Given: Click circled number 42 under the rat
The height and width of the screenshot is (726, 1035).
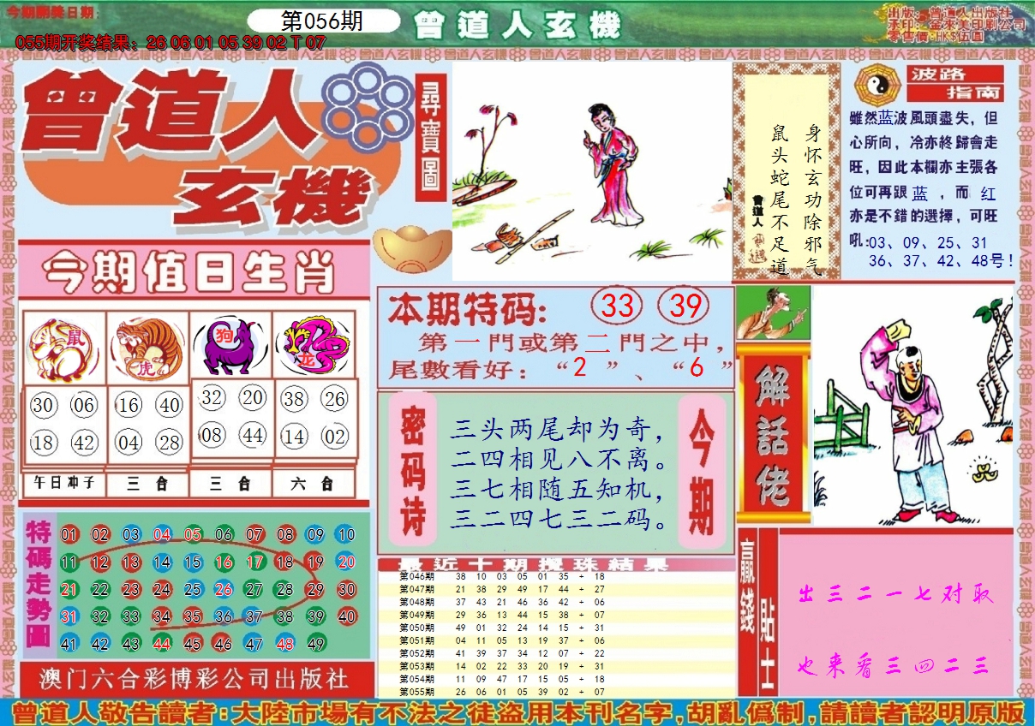Looking at the screenshot, I should click(x=84, y=443).
